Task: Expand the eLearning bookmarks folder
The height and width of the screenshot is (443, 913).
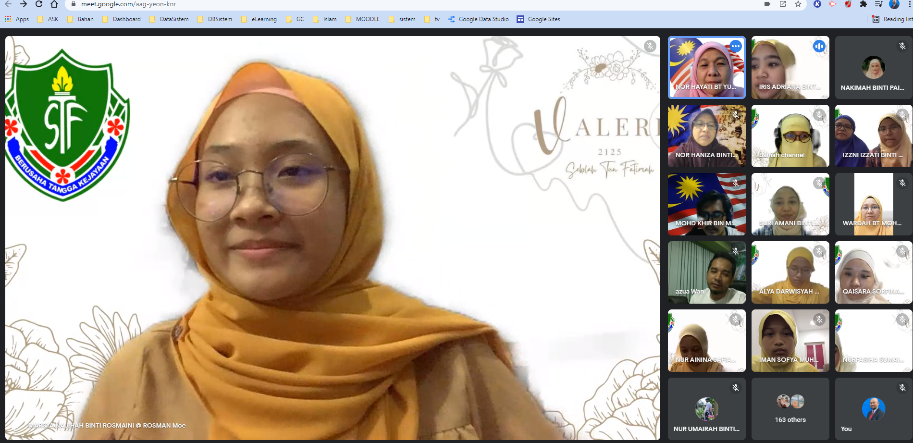Action: coord(259,19)
